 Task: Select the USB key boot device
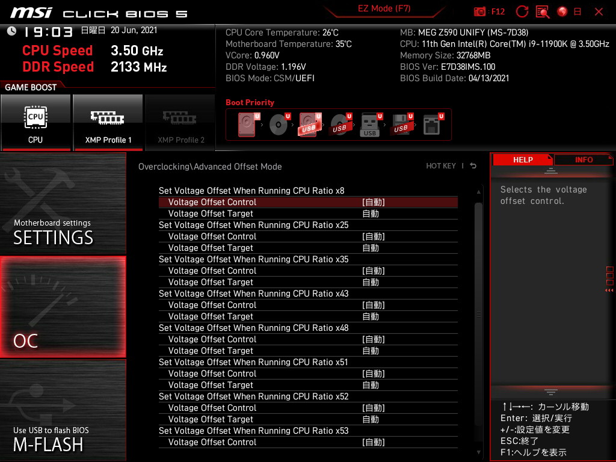pyautogui.click(x=371, y=125)
